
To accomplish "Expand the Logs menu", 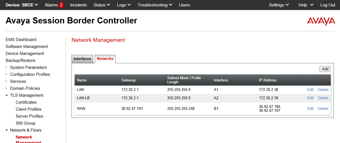I will pyautogui.click(x=124, y=5).
